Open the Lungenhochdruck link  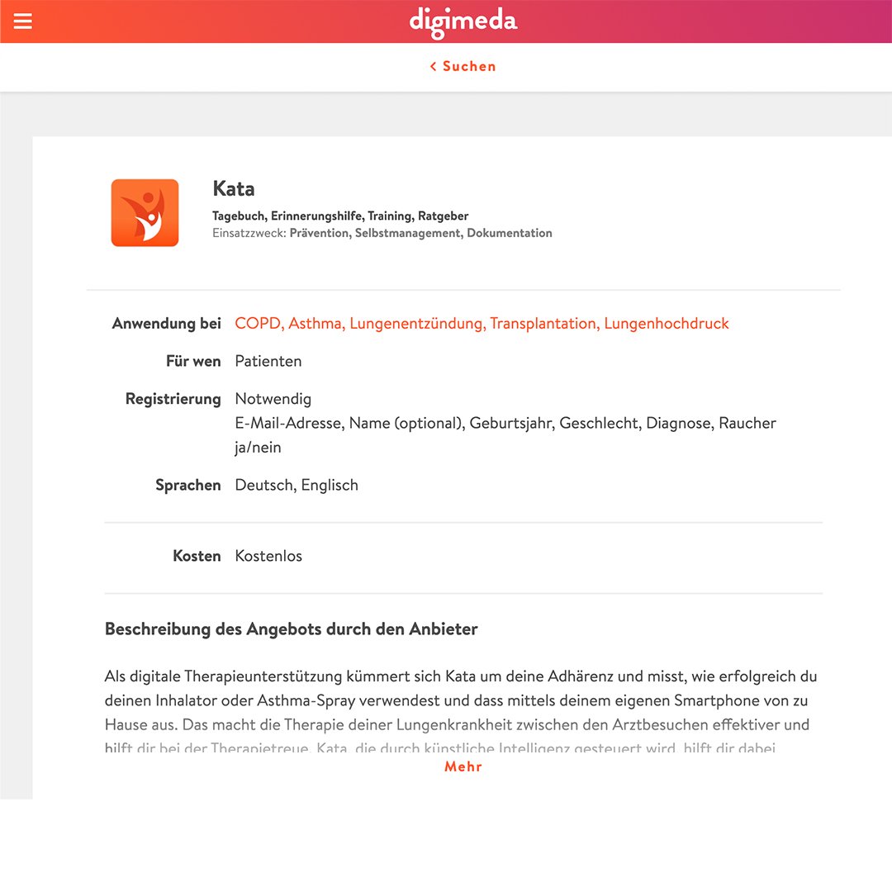click(x=667, y=323)
